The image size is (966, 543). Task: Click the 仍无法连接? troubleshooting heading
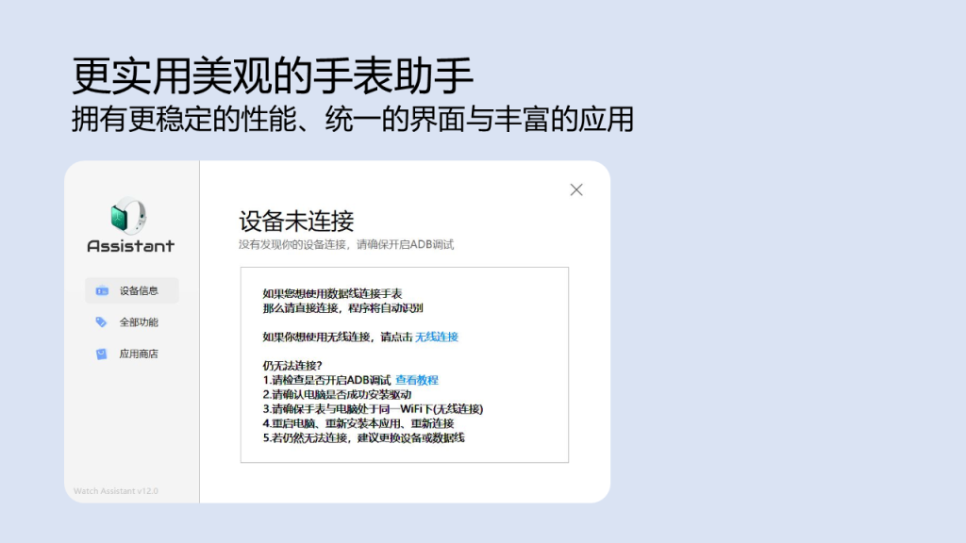pyautogui.click(x=292, y=366)
